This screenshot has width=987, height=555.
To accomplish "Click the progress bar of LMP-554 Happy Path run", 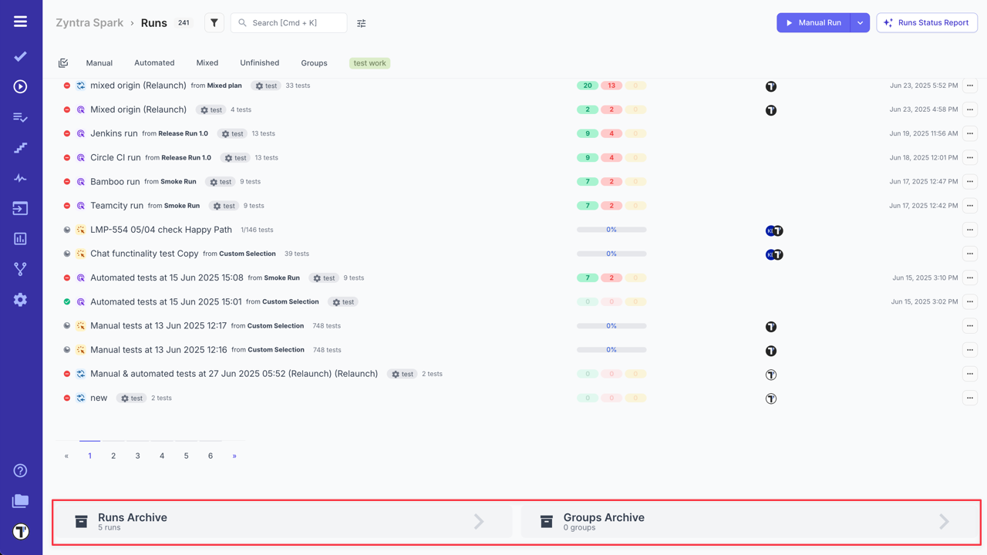I will click(x=611, y=230).
